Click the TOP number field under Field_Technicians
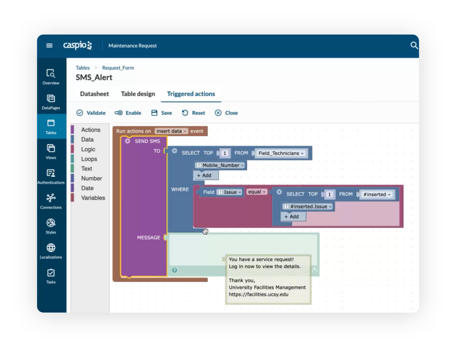456x352 pixels. point(225,153)
